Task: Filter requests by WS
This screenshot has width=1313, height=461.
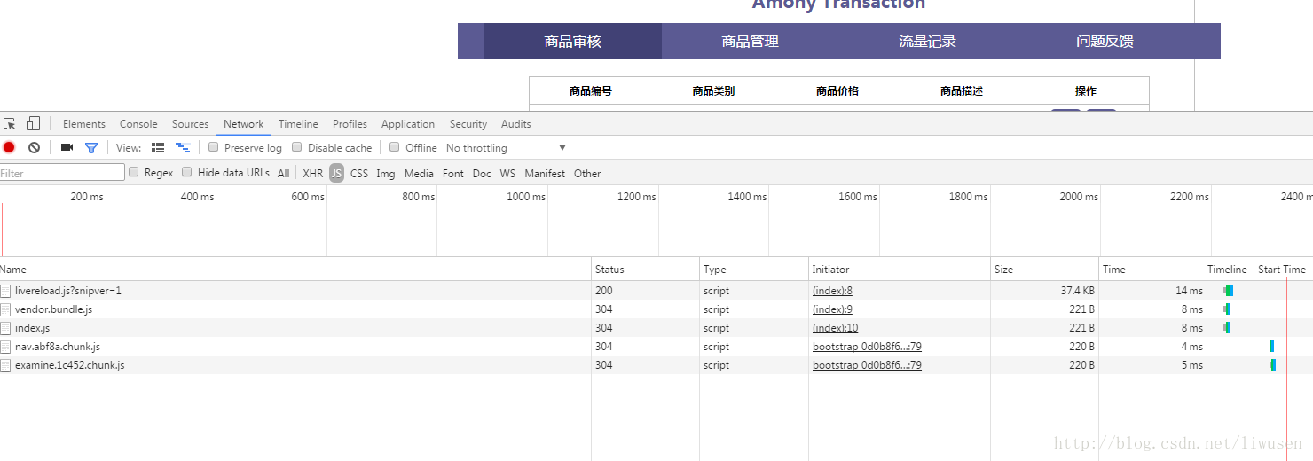Action: 507,174
